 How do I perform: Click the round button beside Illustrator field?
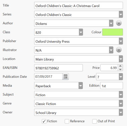click(x=119, y=50)
